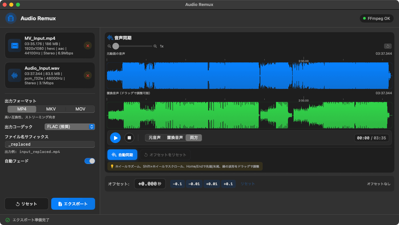Remove Audio_Input.wav using its red X
Screen dimensions: 399x225
(87, 75)
